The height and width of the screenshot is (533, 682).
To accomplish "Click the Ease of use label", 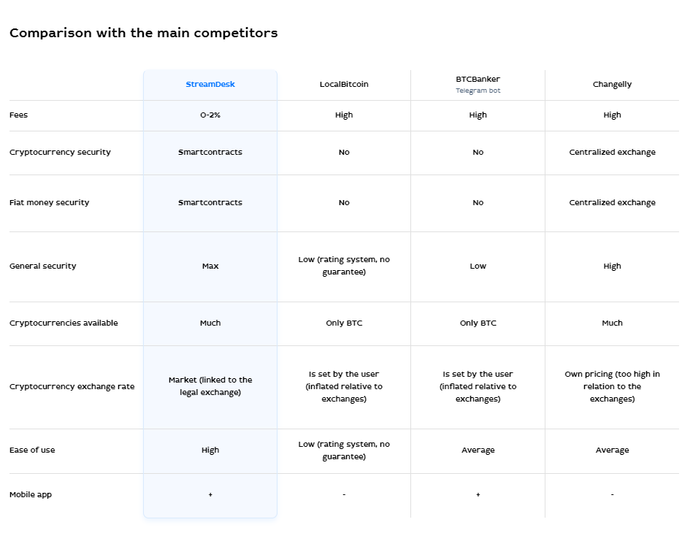I will tap(32, 450).
